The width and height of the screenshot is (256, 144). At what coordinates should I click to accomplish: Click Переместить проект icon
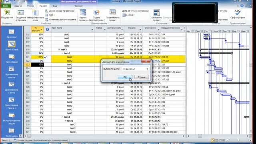113,15
